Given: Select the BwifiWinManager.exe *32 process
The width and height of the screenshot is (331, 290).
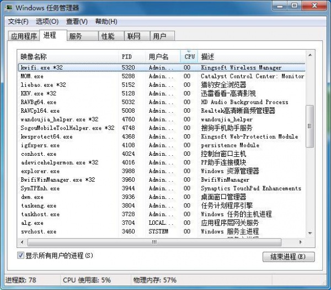Looking at the screenshot, I should (x=162, y=180).
